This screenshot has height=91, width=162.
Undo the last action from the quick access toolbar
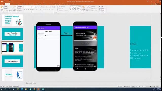4,1
